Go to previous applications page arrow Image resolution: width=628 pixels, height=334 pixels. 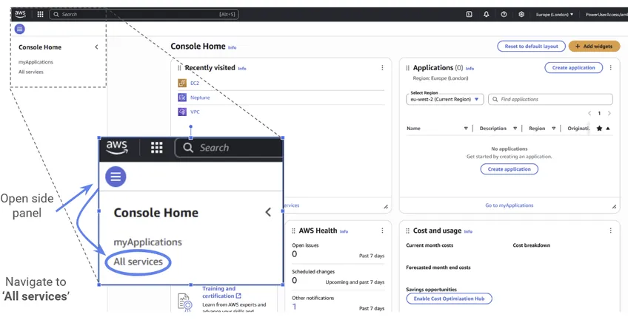tap(589, 114)
